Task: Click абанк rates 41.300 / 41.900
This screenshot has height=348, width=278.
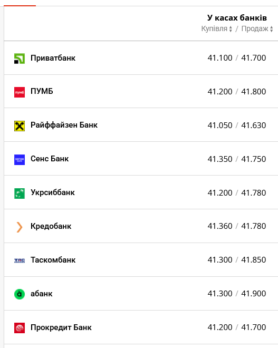Action: [237, 293]
